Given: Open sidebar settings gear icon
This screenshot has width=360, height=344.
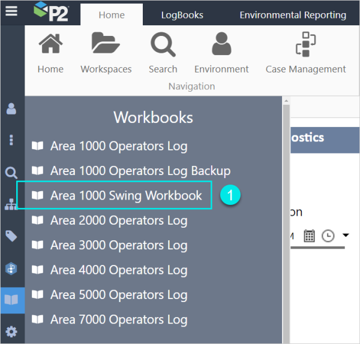Looking at the screenshot, I should coord(11,331).
